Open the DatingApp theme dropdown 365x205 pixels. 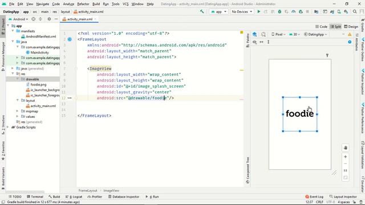[x=315, y=34]
